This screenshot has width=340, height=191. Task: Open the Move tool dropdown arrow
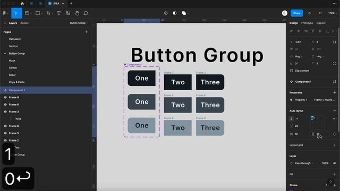coord(20,13)
